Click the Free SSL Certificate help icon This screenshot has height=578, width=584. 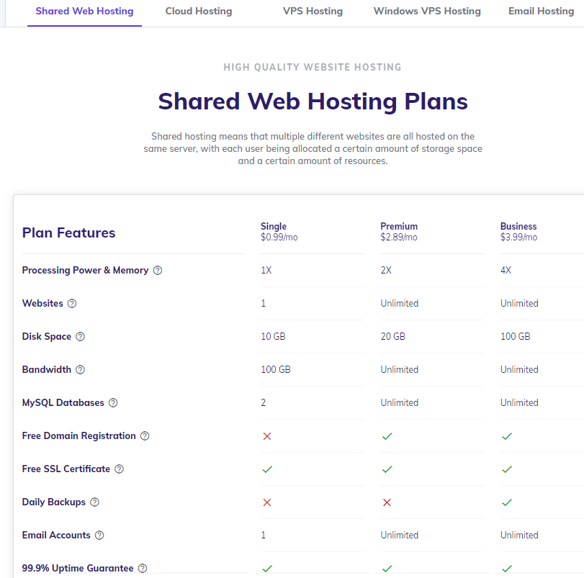(119, 469)
